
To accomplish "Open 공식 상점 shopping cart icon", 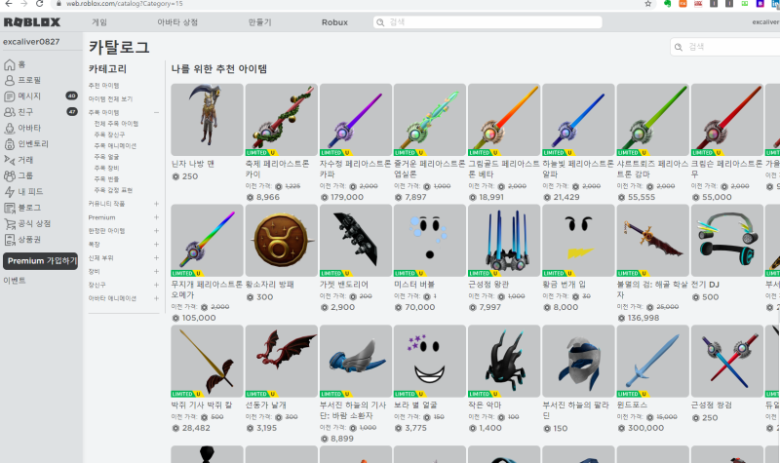I will [10, 224].
